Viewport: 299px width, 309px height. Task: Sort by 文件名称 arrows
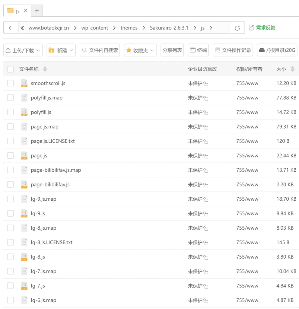click(45, 69)
